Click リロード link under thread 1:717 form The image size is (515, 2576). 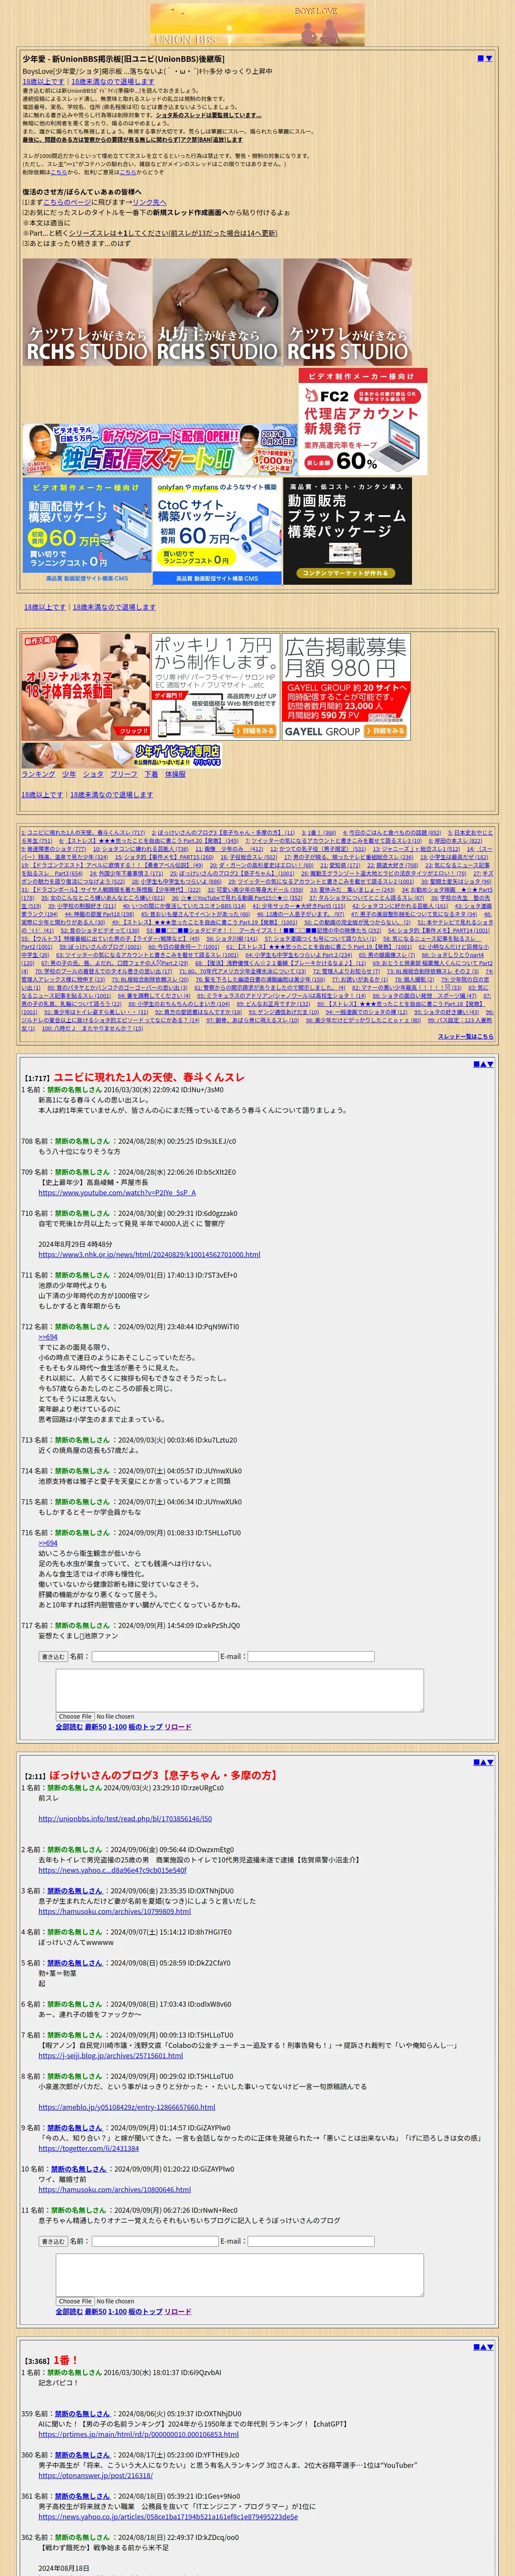click(x=178, y=1727)
